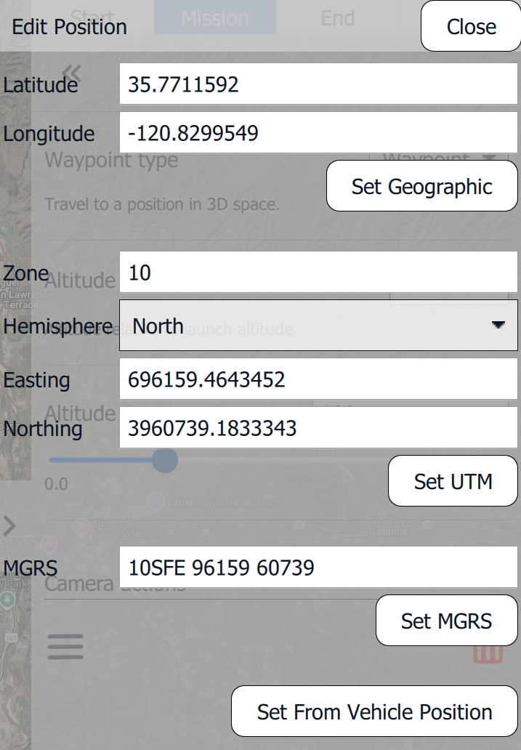The width and height of the screenshot is (521, 750).
Task: Click the altitude slider handle
Action: (165, 460)
